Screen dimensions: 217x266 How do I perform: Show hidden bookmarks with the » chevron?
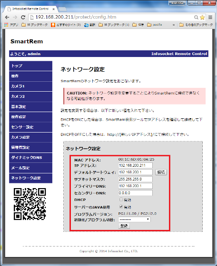pos(174,25)
